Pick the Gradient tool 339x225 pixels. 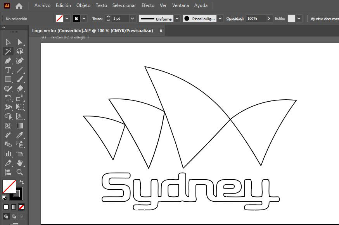tap(20, 126)
